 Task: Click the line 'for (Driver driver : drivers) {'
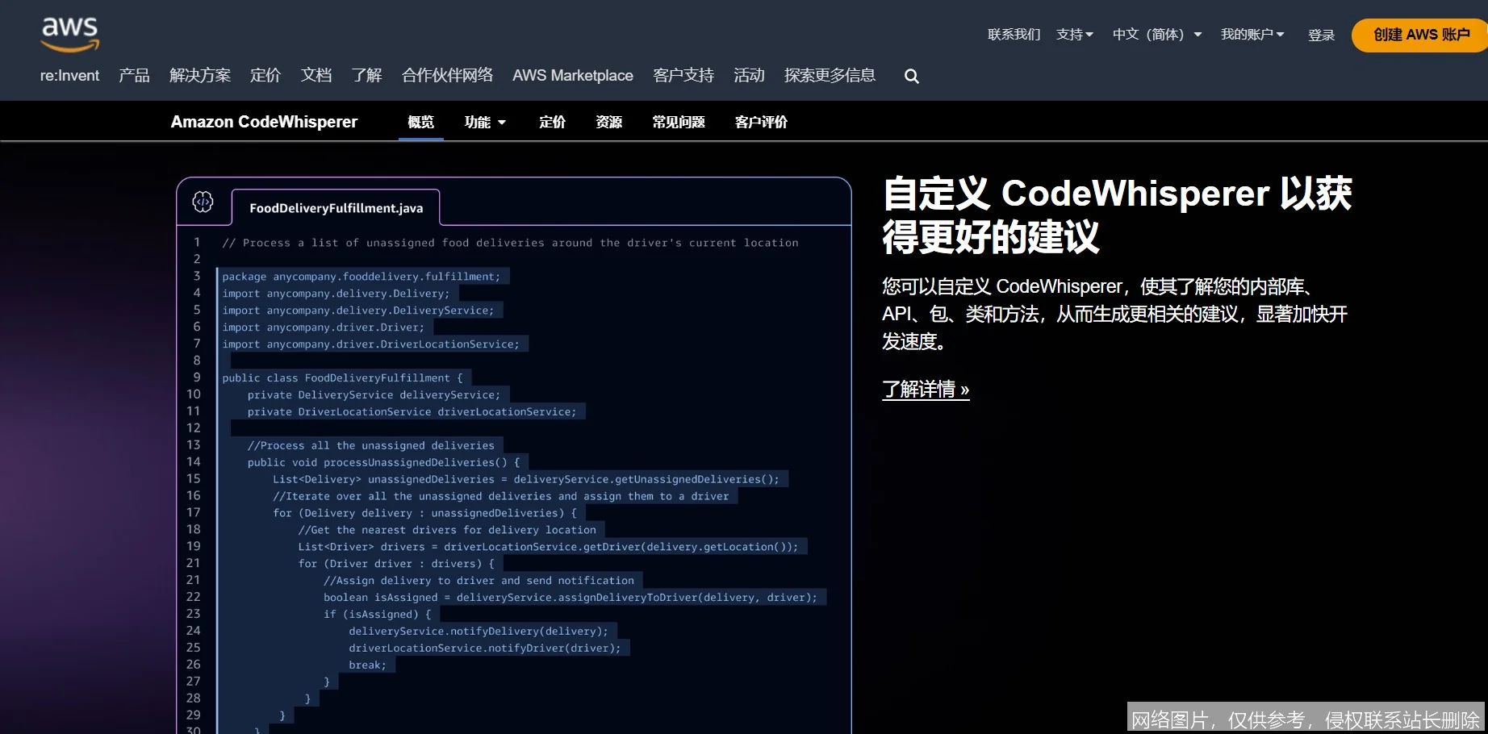[396, 564]
